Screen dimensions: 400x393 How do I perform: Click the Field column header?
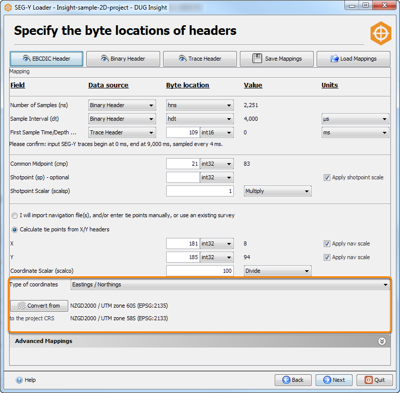[x=18, y=85]
